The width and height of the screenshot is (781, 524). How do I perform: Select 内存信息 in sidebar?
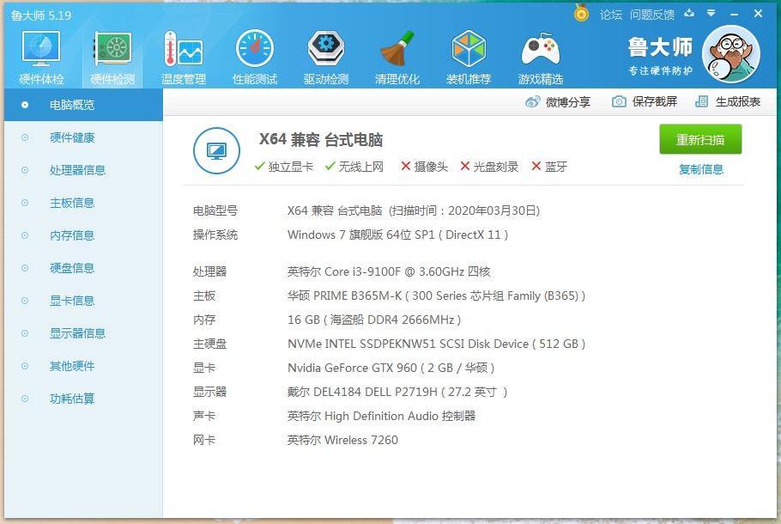point(83,235)
